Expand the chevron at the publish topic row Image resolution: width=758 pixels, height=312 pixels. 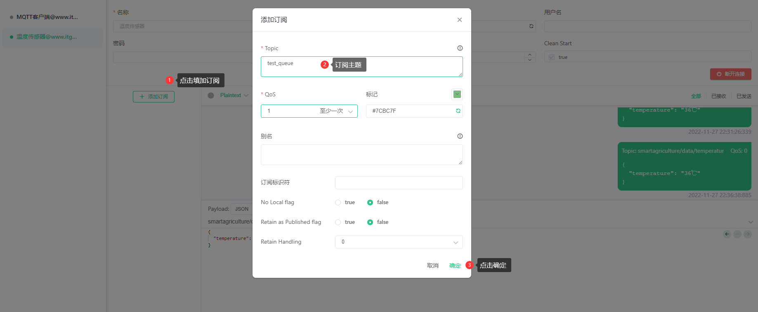click(751, 222)
